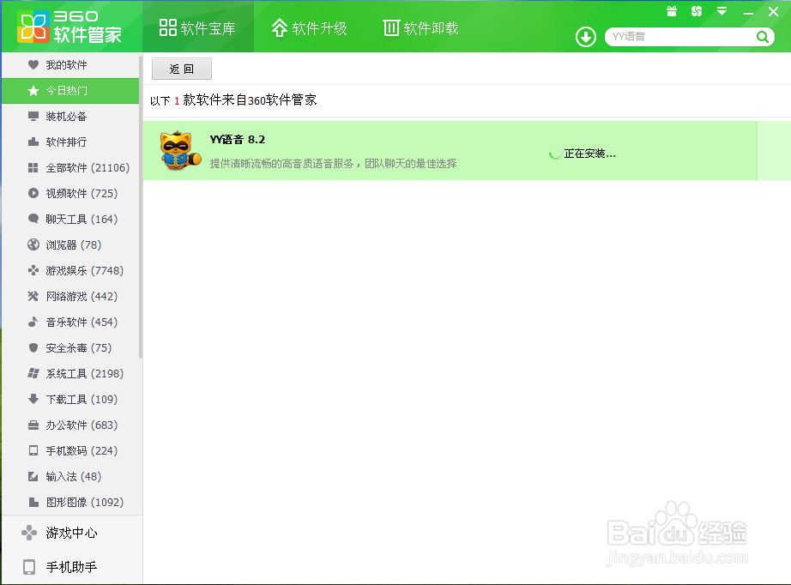Click the YY语音 8.2 title text
Viewport: 791px width, 585px height.
point(237,139)
